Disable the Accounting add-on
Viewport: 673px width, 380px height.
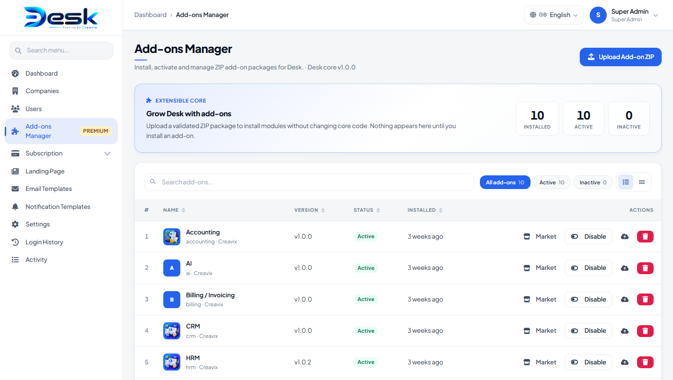point(588,236)
